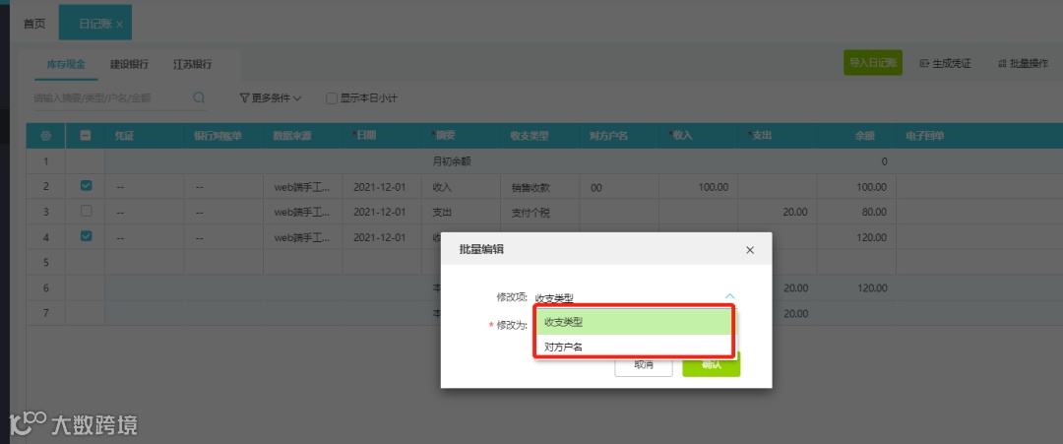Select the 日记账 tab
The width and height of the screenshot is (1063, 444).
(95, 24)
